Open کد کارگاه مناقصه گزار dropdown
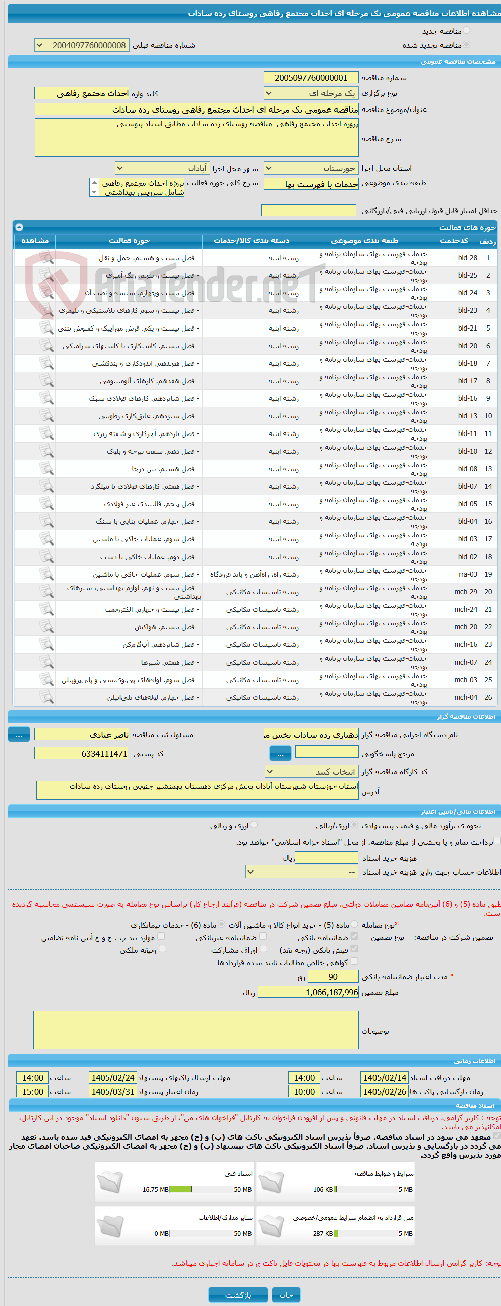The height and width of the screenshot is (1306, 501). tap(312, 772)
